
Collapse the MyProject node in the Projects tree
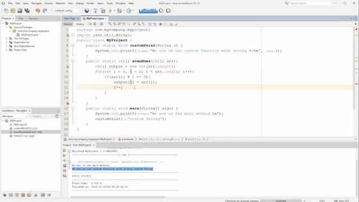coord(3,24)
